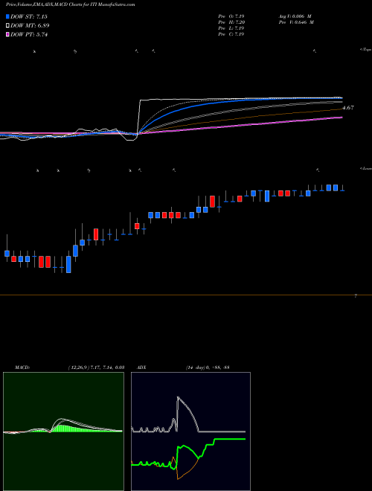
Task: Select the 'DOW ST: 7.15' legend label
Action: pos(29,16)
